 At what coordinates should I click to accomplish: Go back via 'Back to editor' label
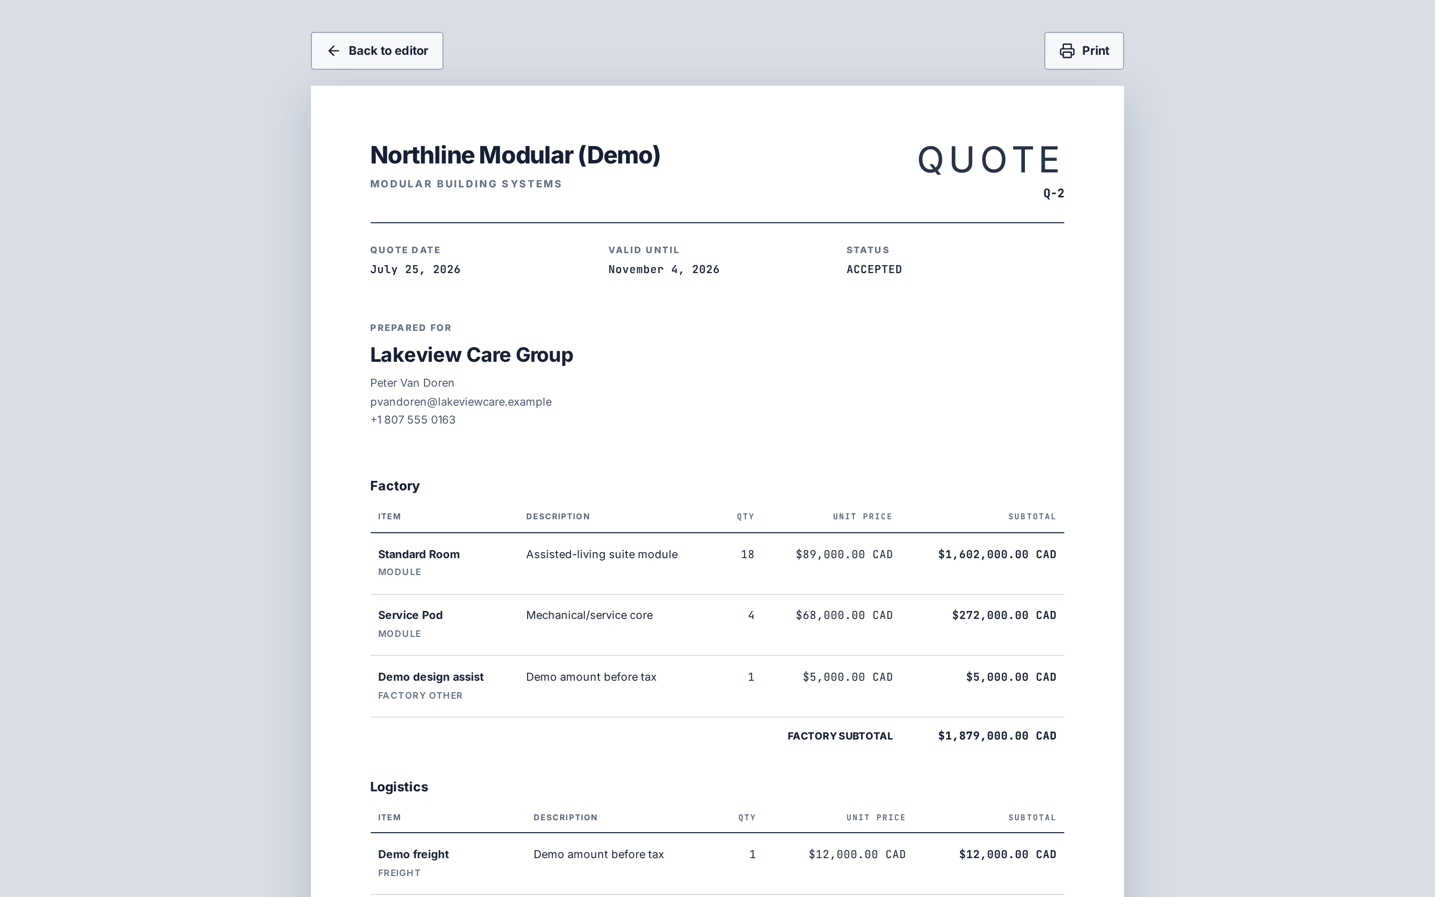tap(388, 51)
